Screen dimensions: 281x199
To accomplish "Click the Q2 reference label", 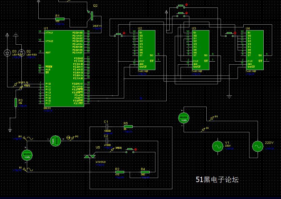I will click(95, 6).
